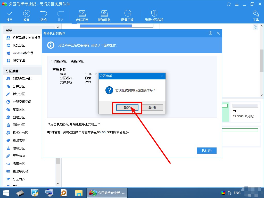This screenshot has width=264, height=198.
Task: Open 所有工具 from sidebar
Action: [x=16, y=61]
